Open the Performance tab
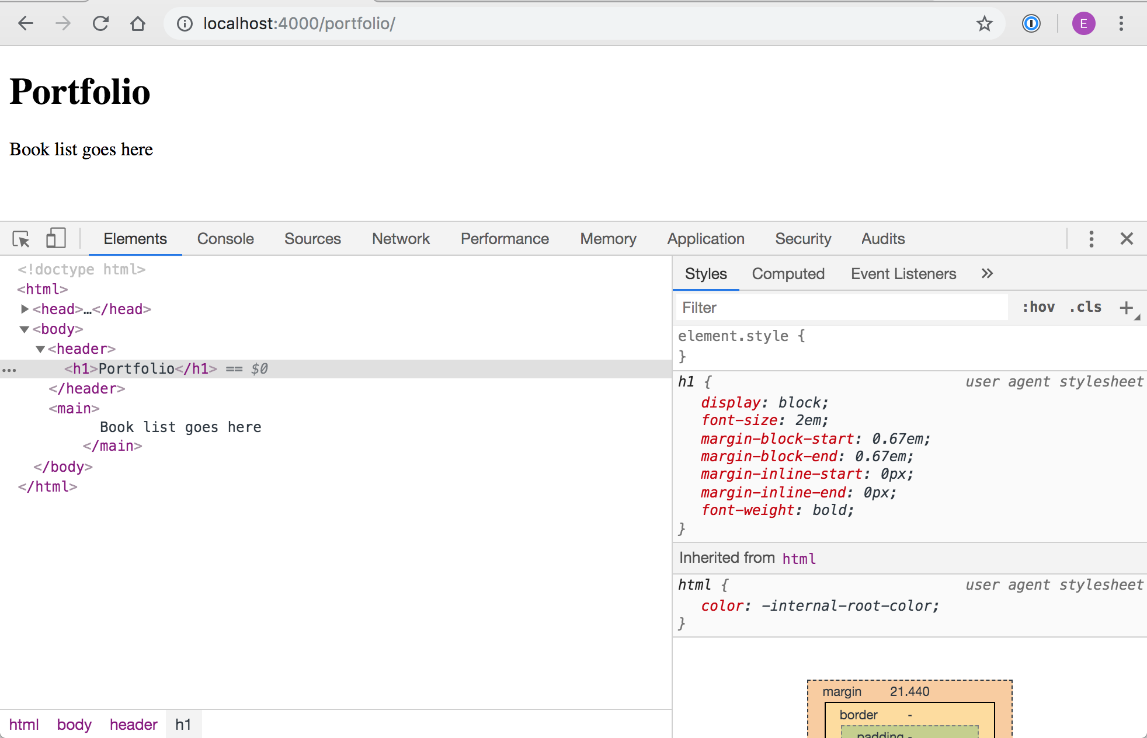Viewport: 1147px width, 738px height. pyautogui.click(x=505, y=239)
